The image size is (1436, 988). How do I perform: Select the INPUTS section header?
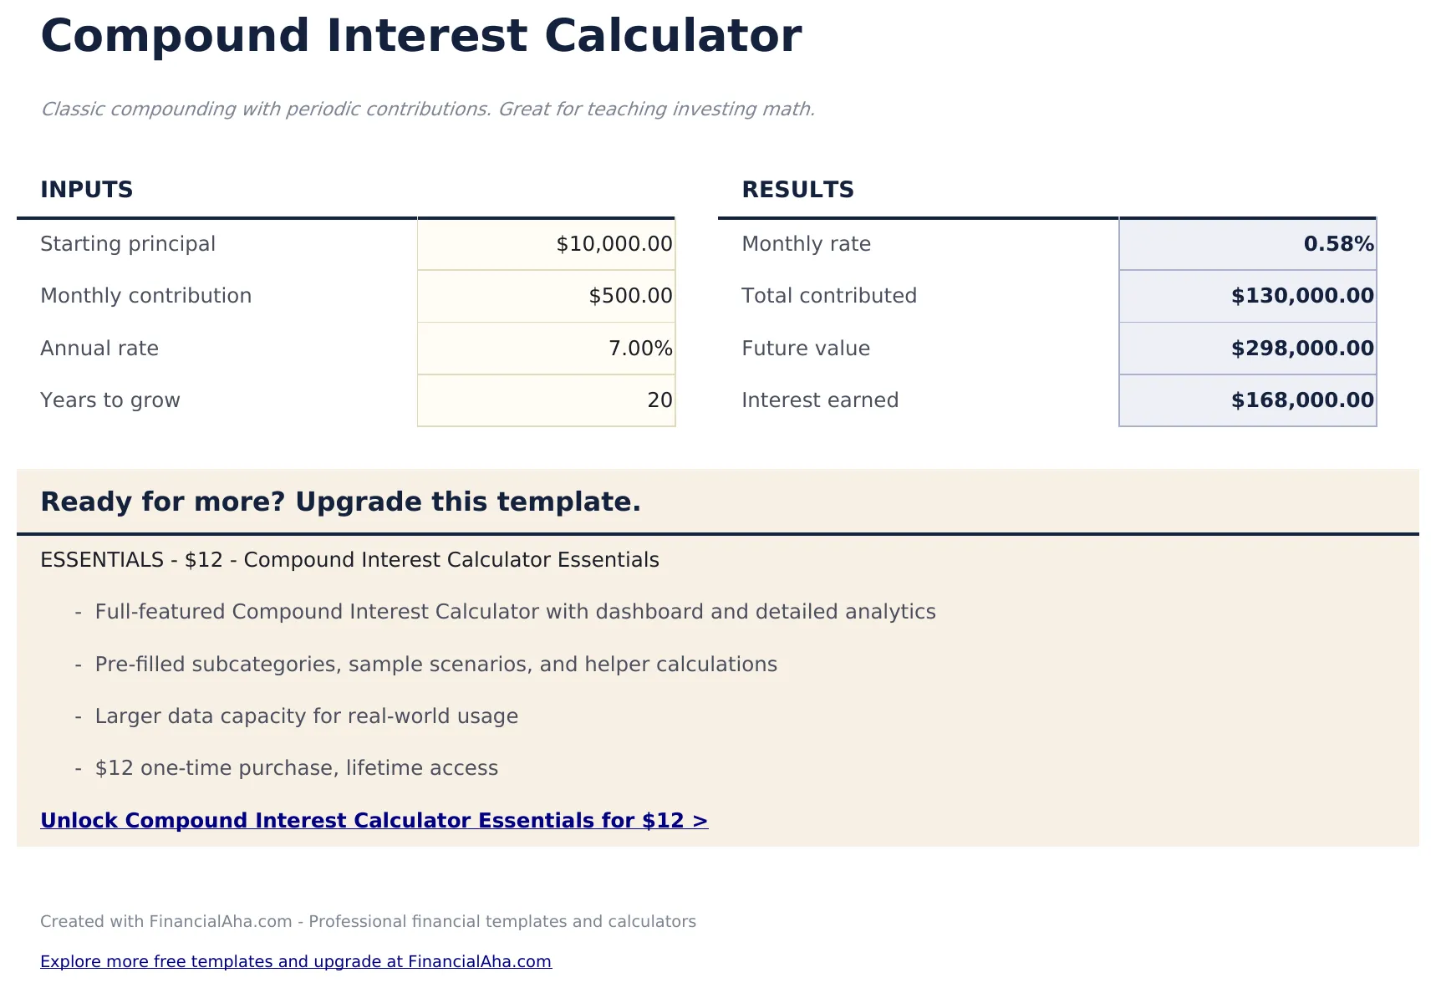(x=86, y=189)
